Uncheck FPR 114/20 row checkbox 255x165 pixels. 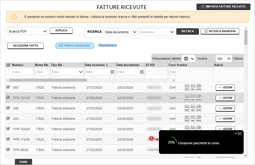[8, 139]
